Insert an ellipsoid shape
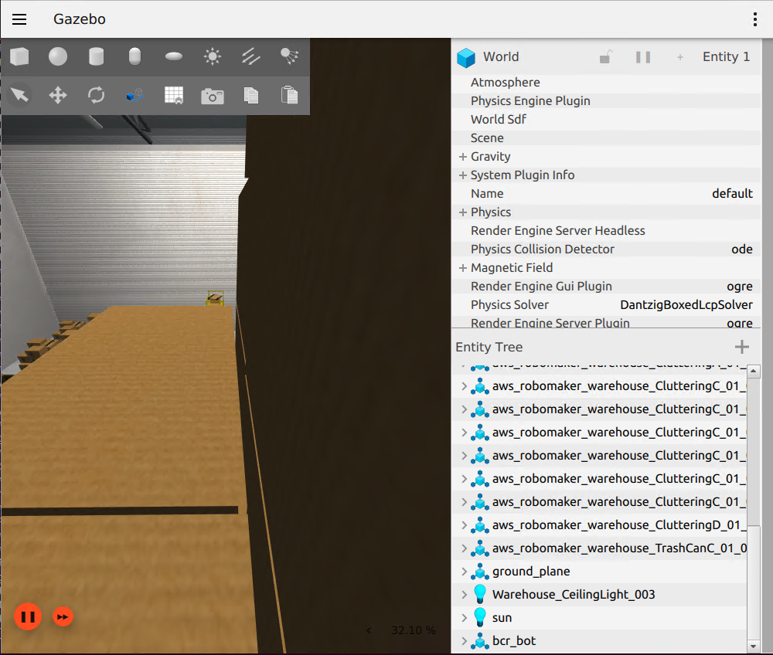 (x=173, y=56)
